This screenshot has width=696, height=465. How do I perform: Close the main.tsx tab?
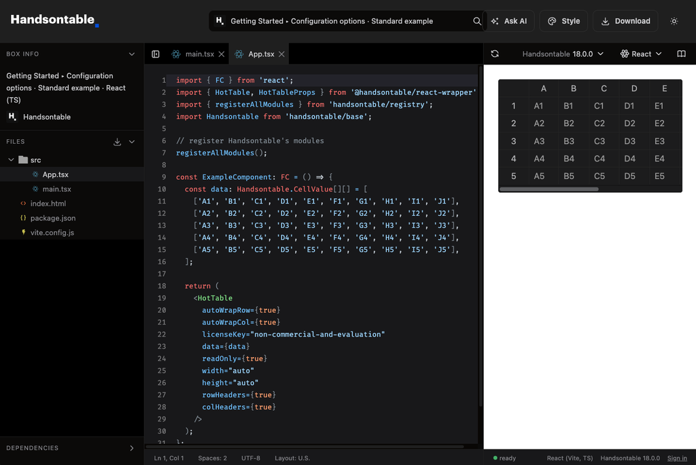222,54
